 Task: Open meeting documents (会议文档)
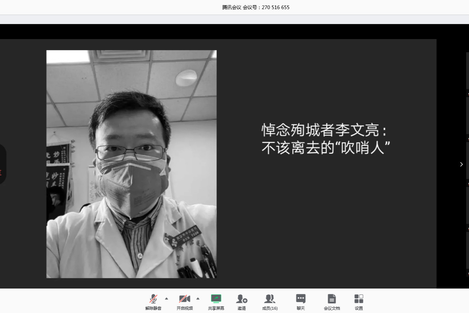(331, 302)
